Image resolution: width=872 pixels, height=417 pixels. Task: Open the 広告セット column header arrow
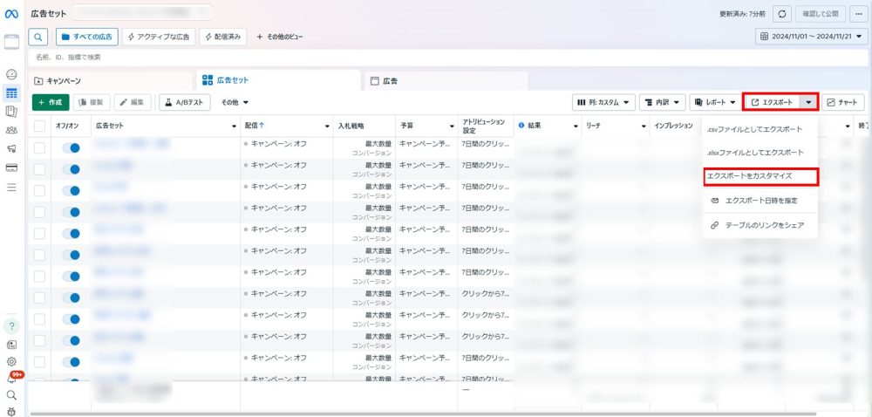coord(234,126)
